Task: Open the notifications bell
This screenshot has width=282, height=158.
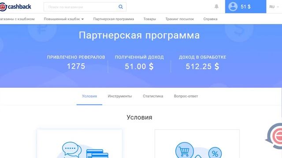Action: coord(216,7)
